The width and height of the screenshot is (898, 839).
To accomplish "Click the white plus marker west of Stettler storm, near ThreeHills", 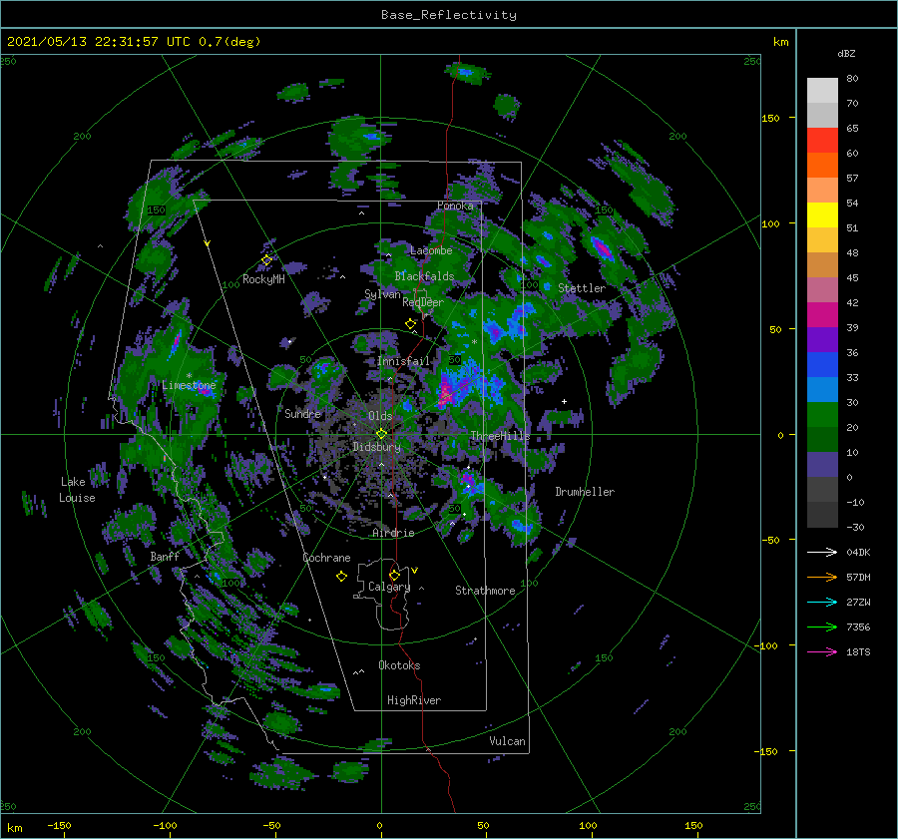I will pos(564,401).
